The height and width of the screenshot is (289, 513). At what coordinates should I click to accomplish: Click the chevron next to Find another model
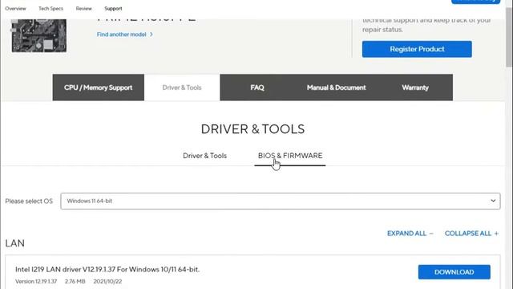coord(151,35)
